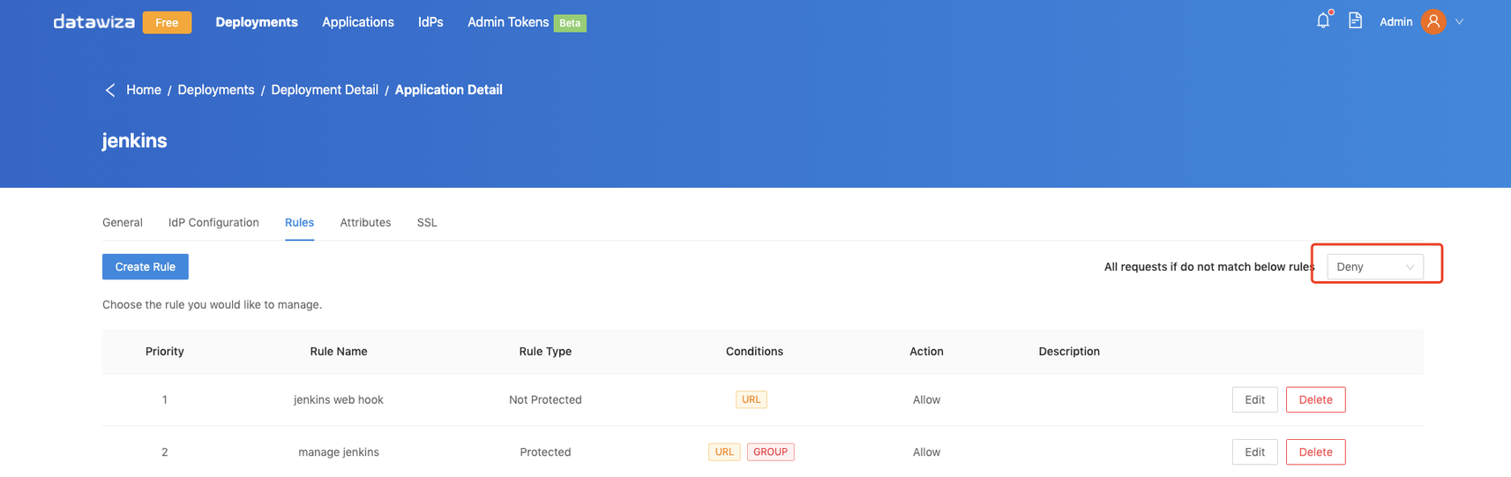Edit the jenkins web hook rule

pos(1254,399)
